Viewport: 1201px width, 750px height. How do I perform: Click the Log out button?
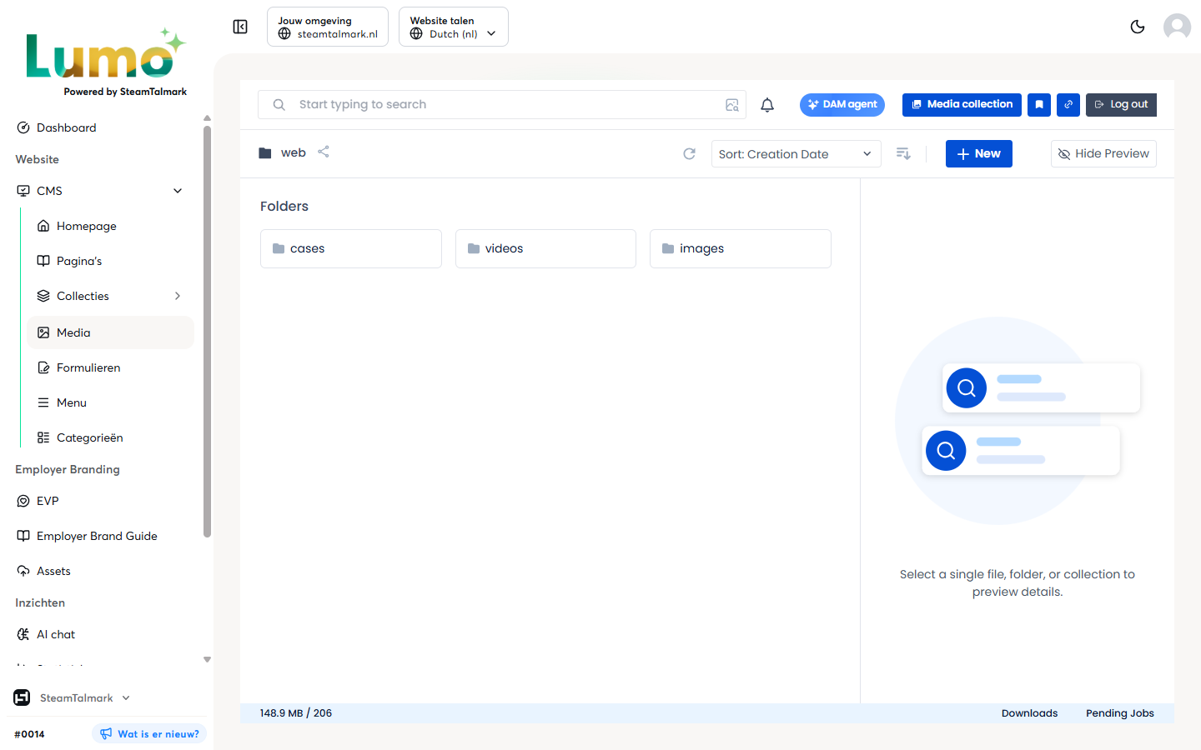coord(1121,105)
